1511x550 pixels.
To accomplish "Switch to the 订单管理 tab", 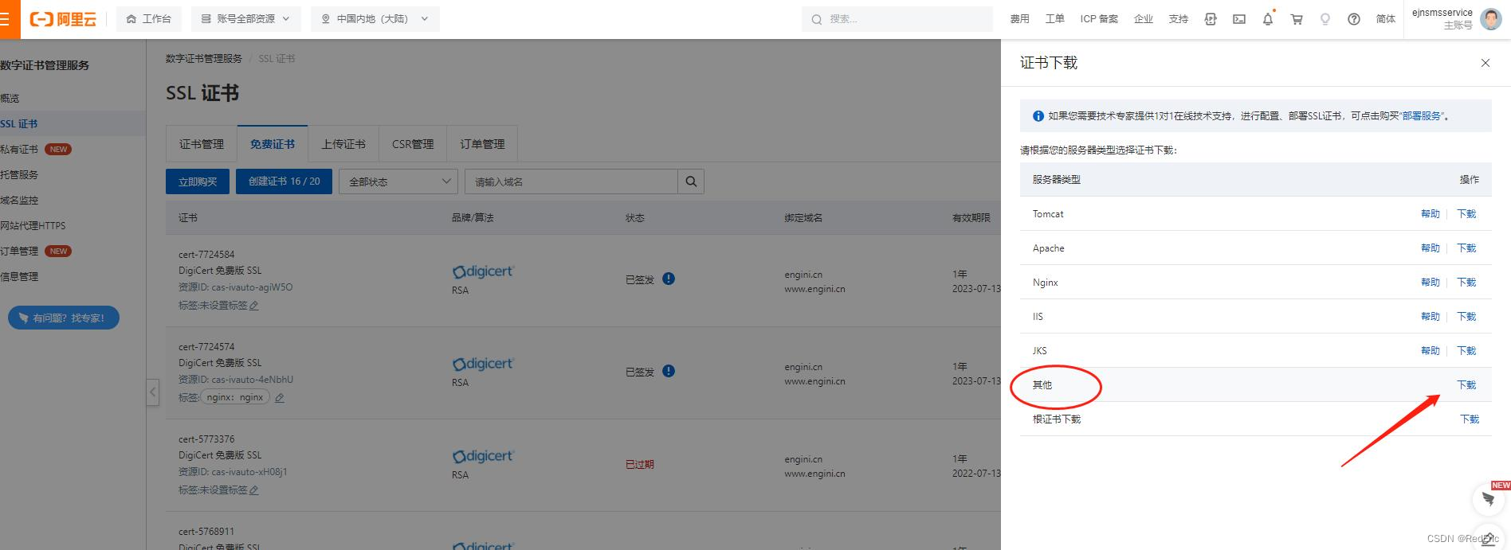I will [x=482, y=144].
